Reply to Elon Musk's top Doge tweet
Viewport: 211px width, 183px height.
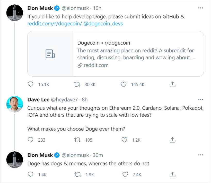tap(31, 84)
